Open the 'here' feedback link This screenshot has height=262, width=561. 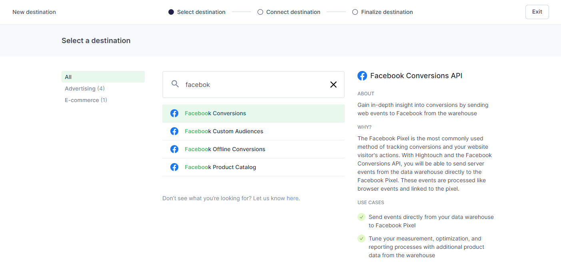292,198
